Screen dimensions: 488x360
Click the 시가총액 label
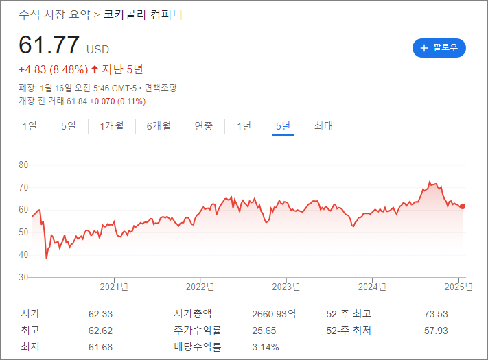click(193, 313)
